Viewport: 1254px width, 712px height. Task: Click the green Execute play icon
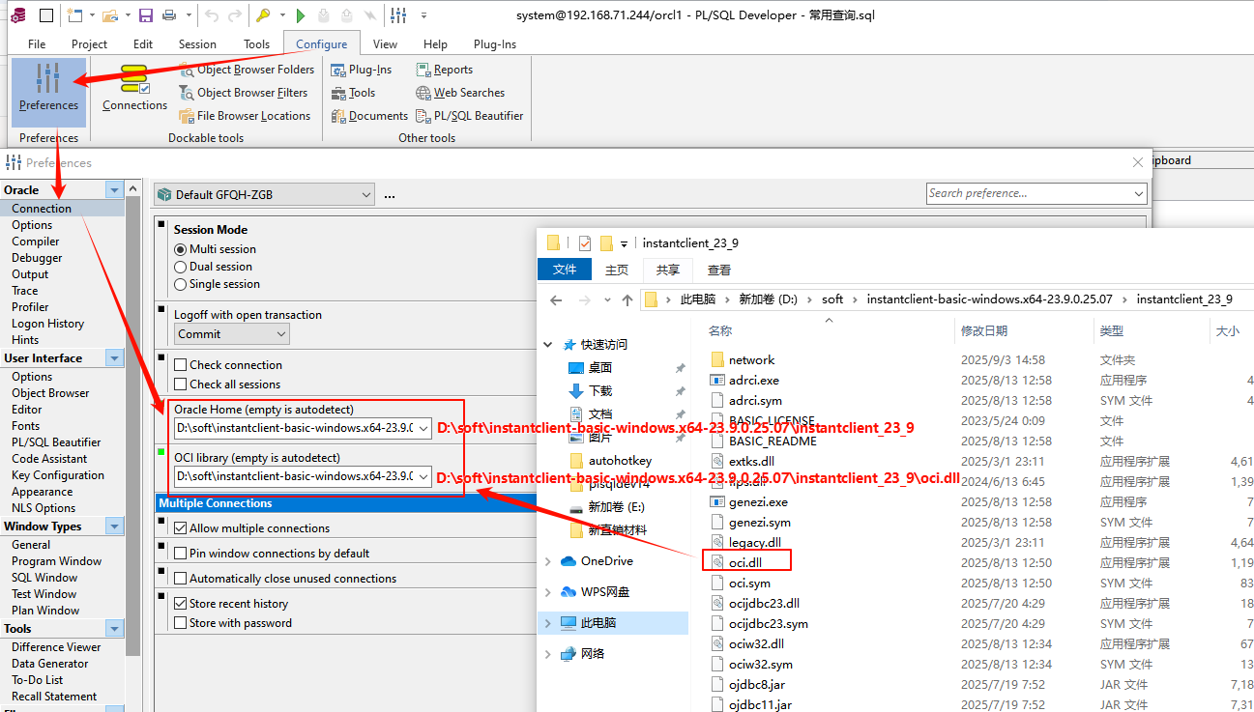tap(301, 15)
